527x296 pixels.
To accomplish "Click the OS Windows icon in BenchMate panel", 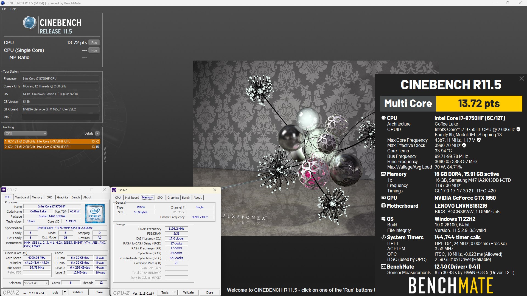I will pyautogui.click(x=383, y=219).
